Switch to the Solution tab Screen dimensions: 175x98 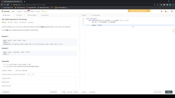(19, 15)
